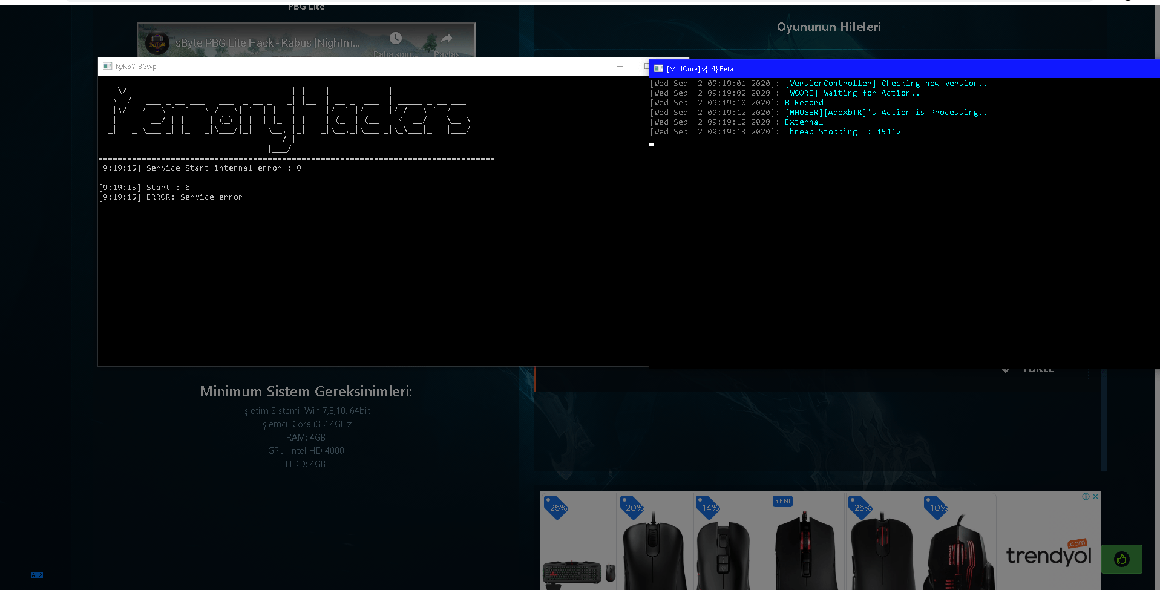The width and height of the screenshot is (1160, 590).
Task: Focus the KyKpY]BGwp window title text
Action: point(136,67)
